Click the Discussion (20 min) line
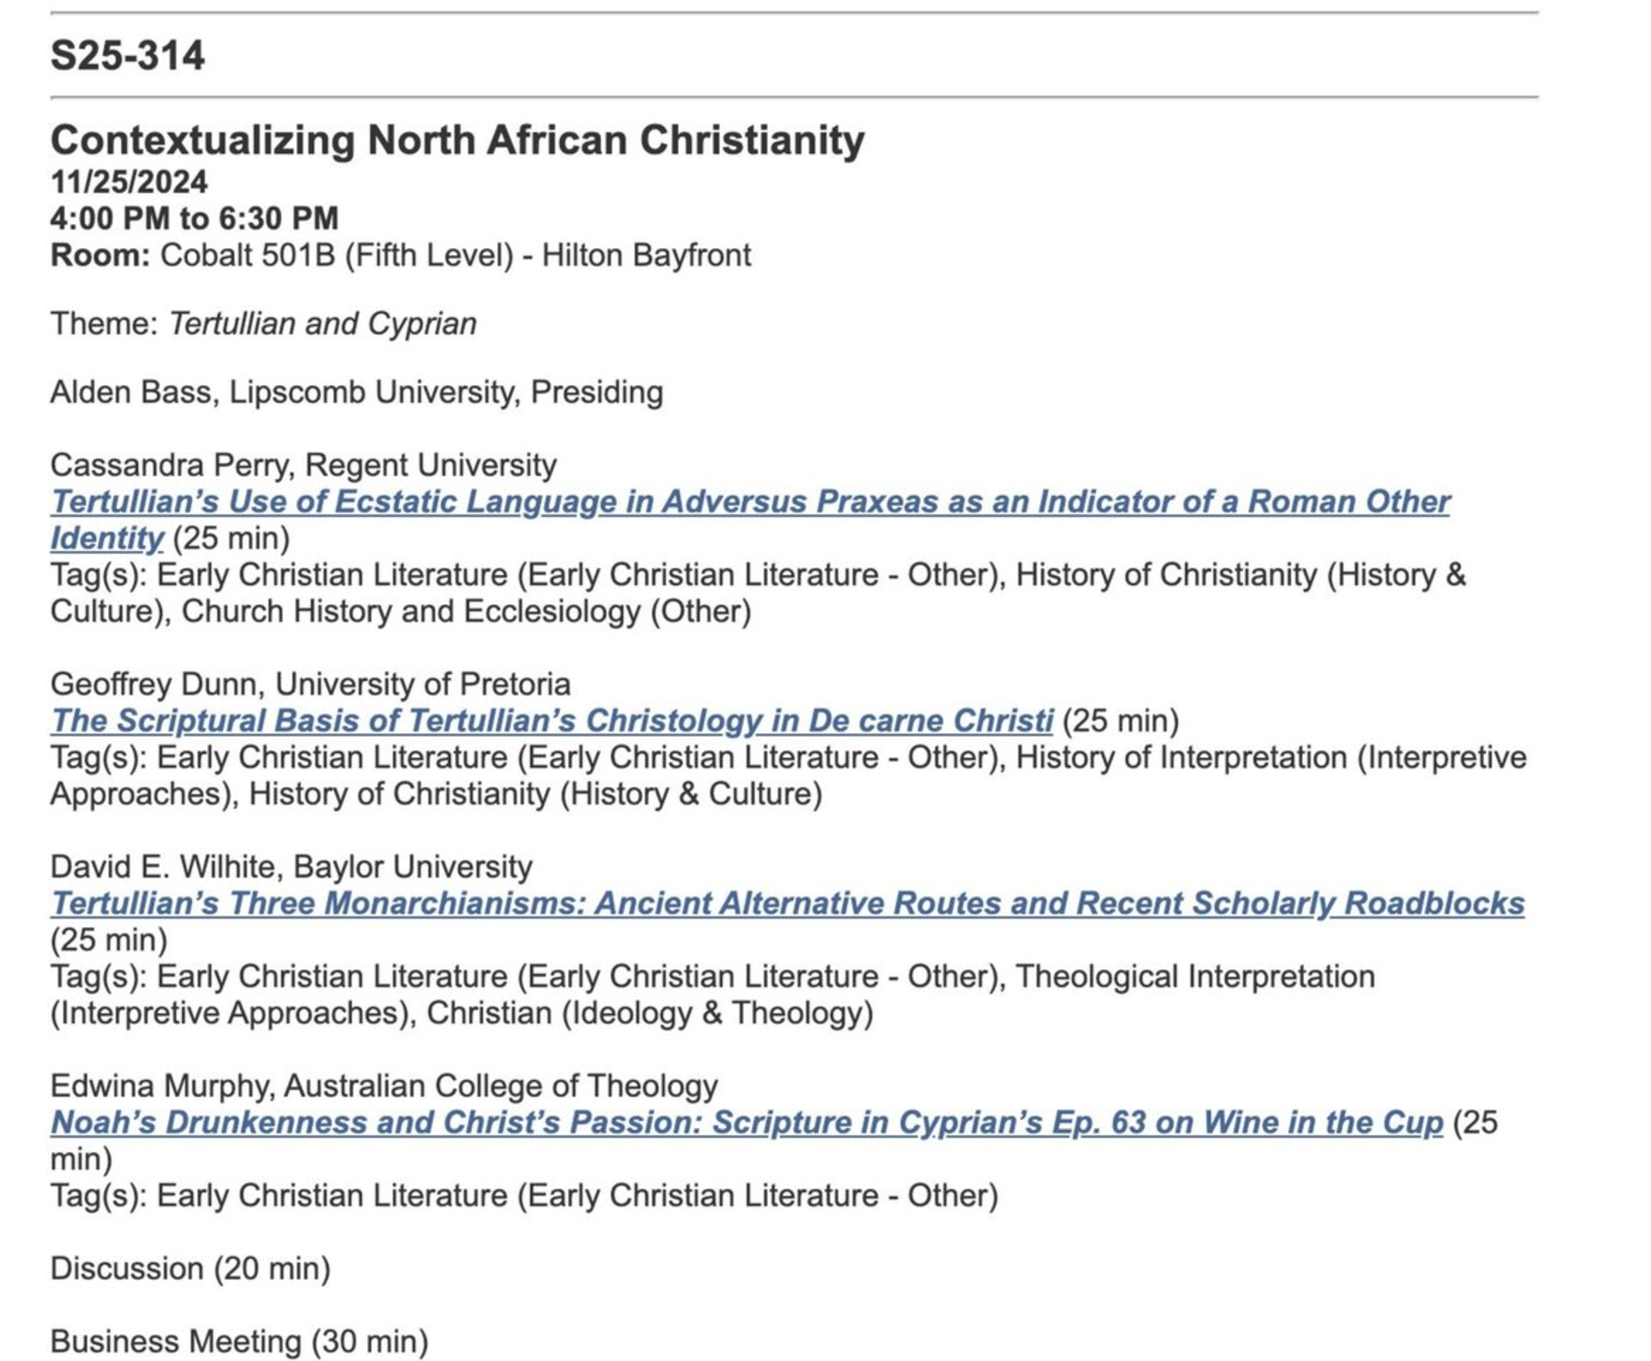Image resolution: width=1651 pixels, height=1361 pixels. tap(190, 1269)
